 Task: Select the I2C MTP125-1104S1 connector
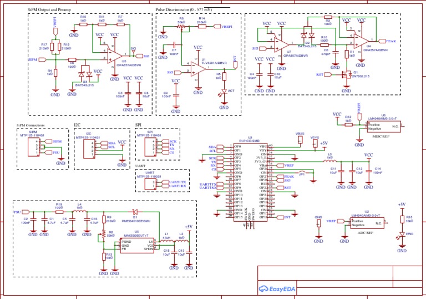89,149
